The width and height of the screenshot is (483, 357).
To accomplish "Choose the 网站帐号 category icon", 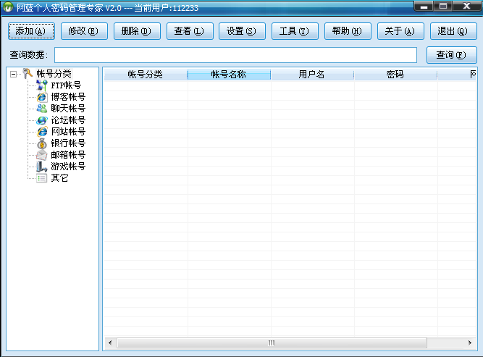I will [x=41, y=132].
